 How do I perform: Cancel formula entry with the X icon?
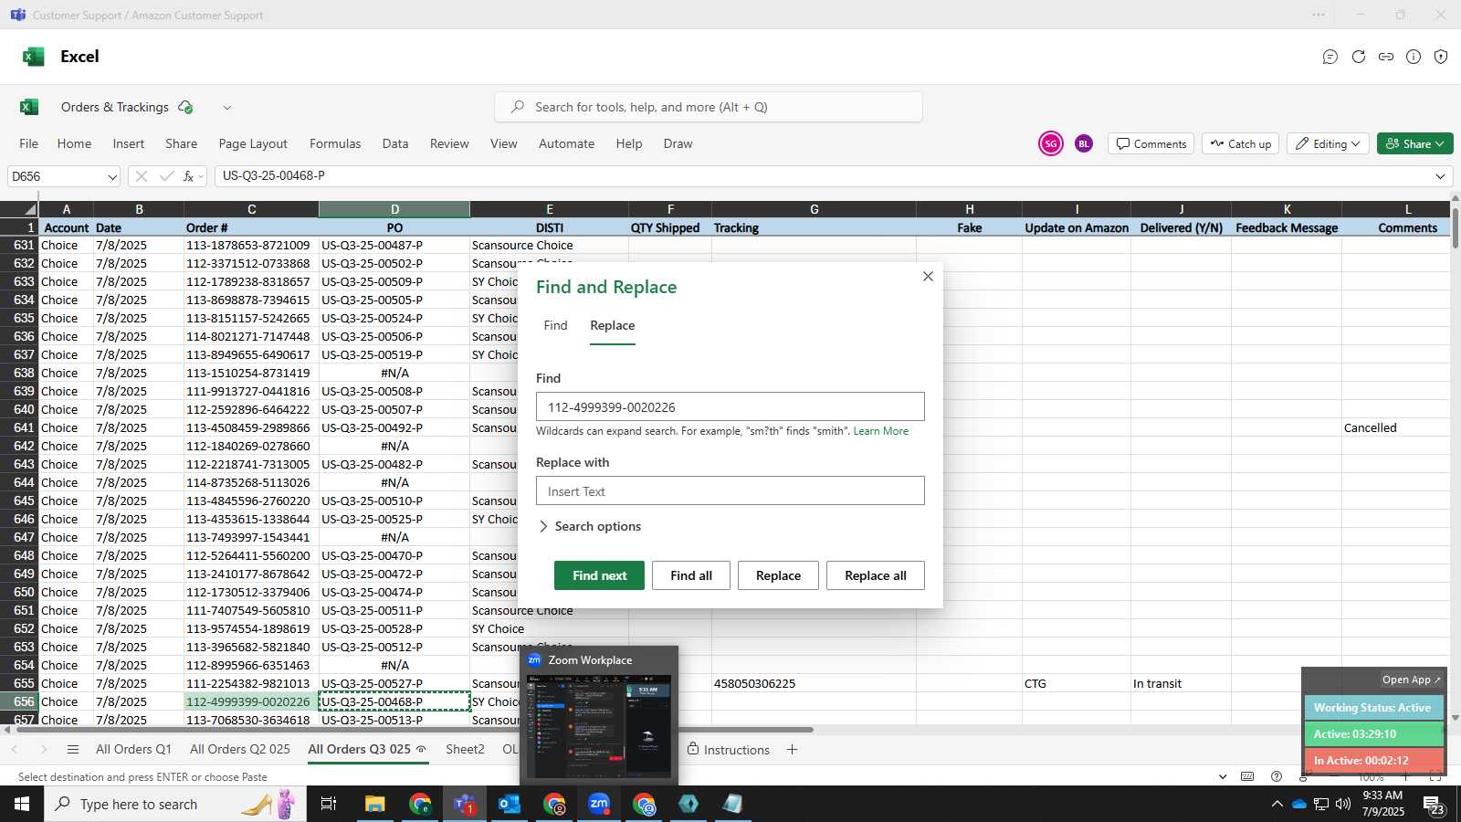141,176
